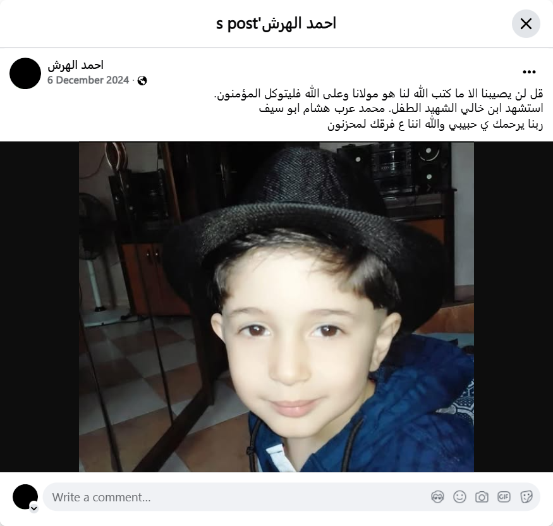Image resolution: width=553 pixels, height=526 pixels.
Task: Open the sticker picker icon
Action: point(526,497)
